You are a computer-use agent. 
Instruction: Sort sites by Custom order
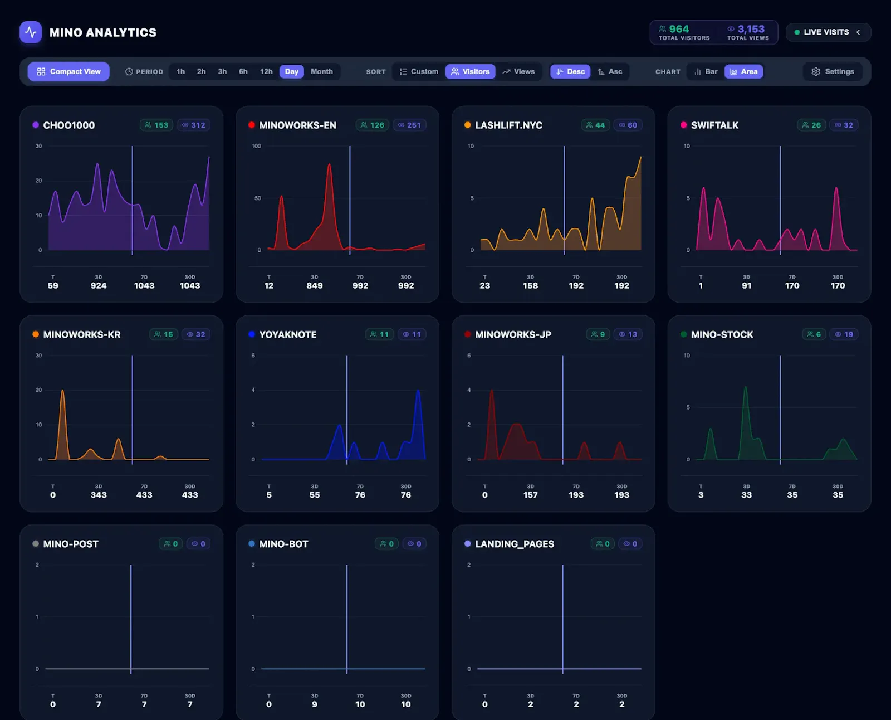pyautogui.click(x=419, y=71)
